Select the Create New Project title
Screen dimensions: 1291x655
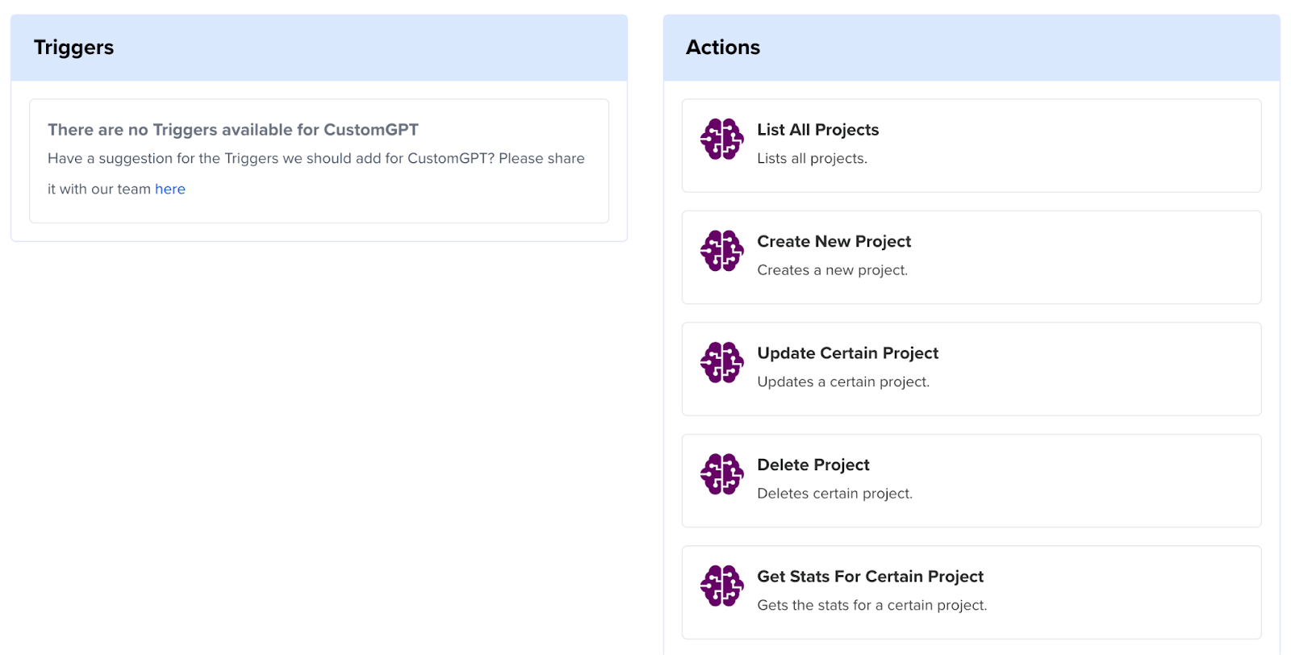834,241
